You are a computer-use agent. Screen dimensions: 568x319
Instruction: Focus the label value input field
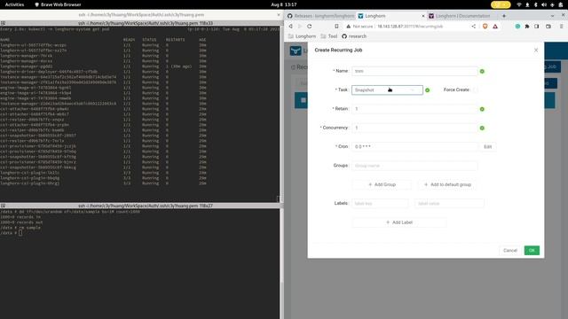[x=449, y=203]
